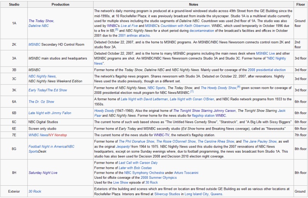Open footnote reference 7 in 3K notes
This screenshot has width=308, height=198.
192,92
